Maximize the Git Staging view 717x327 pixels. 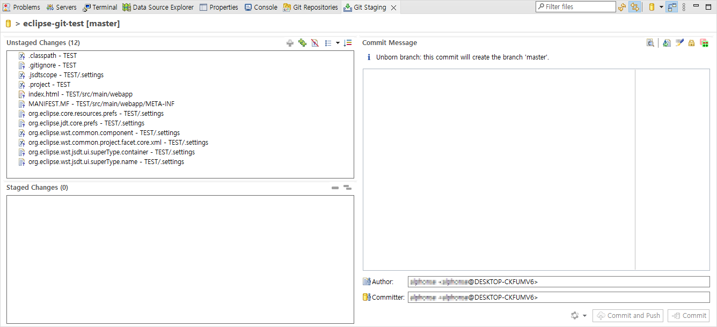click(708, 6)
